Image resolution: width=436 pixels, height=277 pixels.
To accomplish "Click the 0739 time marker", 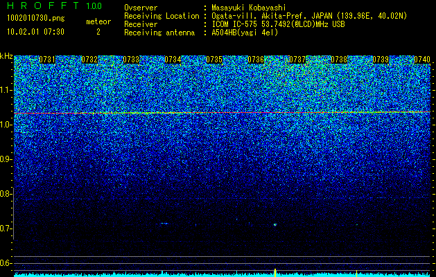I will pyautogui.click(x=381, y=60).
